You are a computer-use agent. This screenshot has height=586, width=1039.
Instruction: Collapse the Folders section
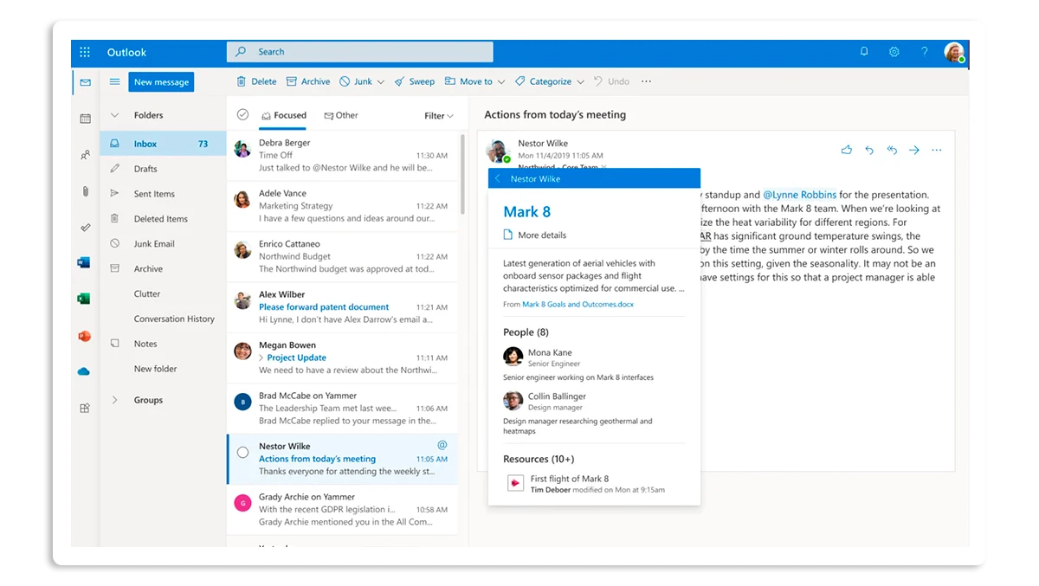point(114,115)
